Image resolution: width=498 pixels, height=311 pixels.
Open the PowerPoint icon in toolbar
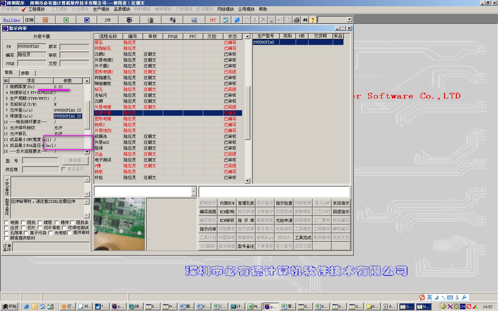point(45,20)
